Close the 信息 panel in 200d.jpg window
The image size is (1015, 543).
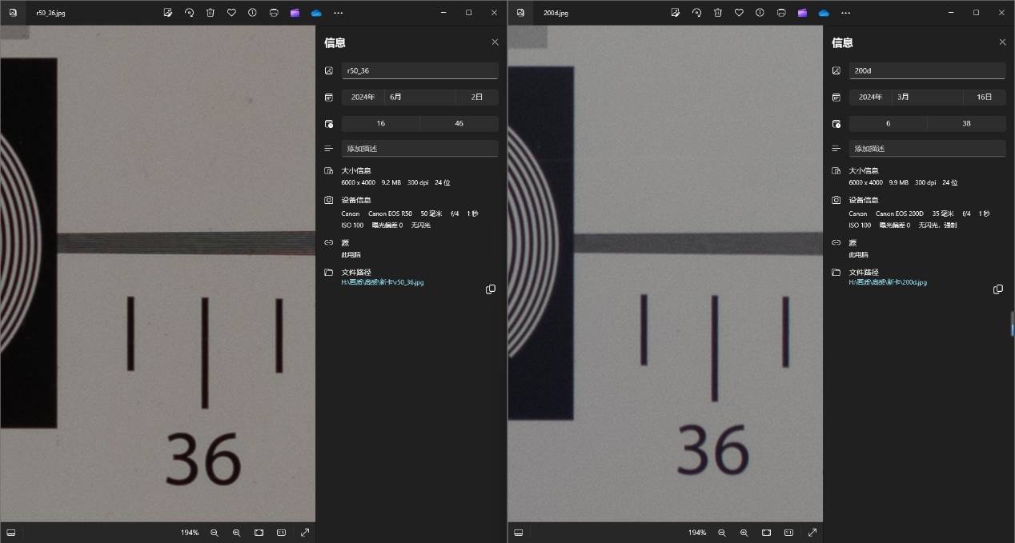coord(1002,42)
